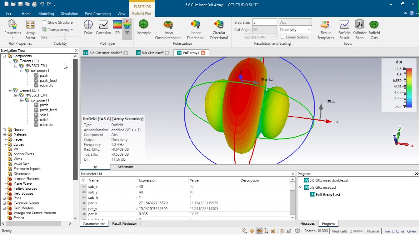Select the Polar plot type icon
Screen dimensions: 419x235
click(x=88, y=27)
